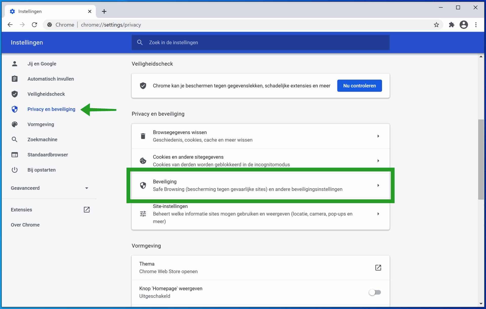486x309 pixels.
Task: Click the Site-instellingen sliders icon
Action: [x=143, y=213]
